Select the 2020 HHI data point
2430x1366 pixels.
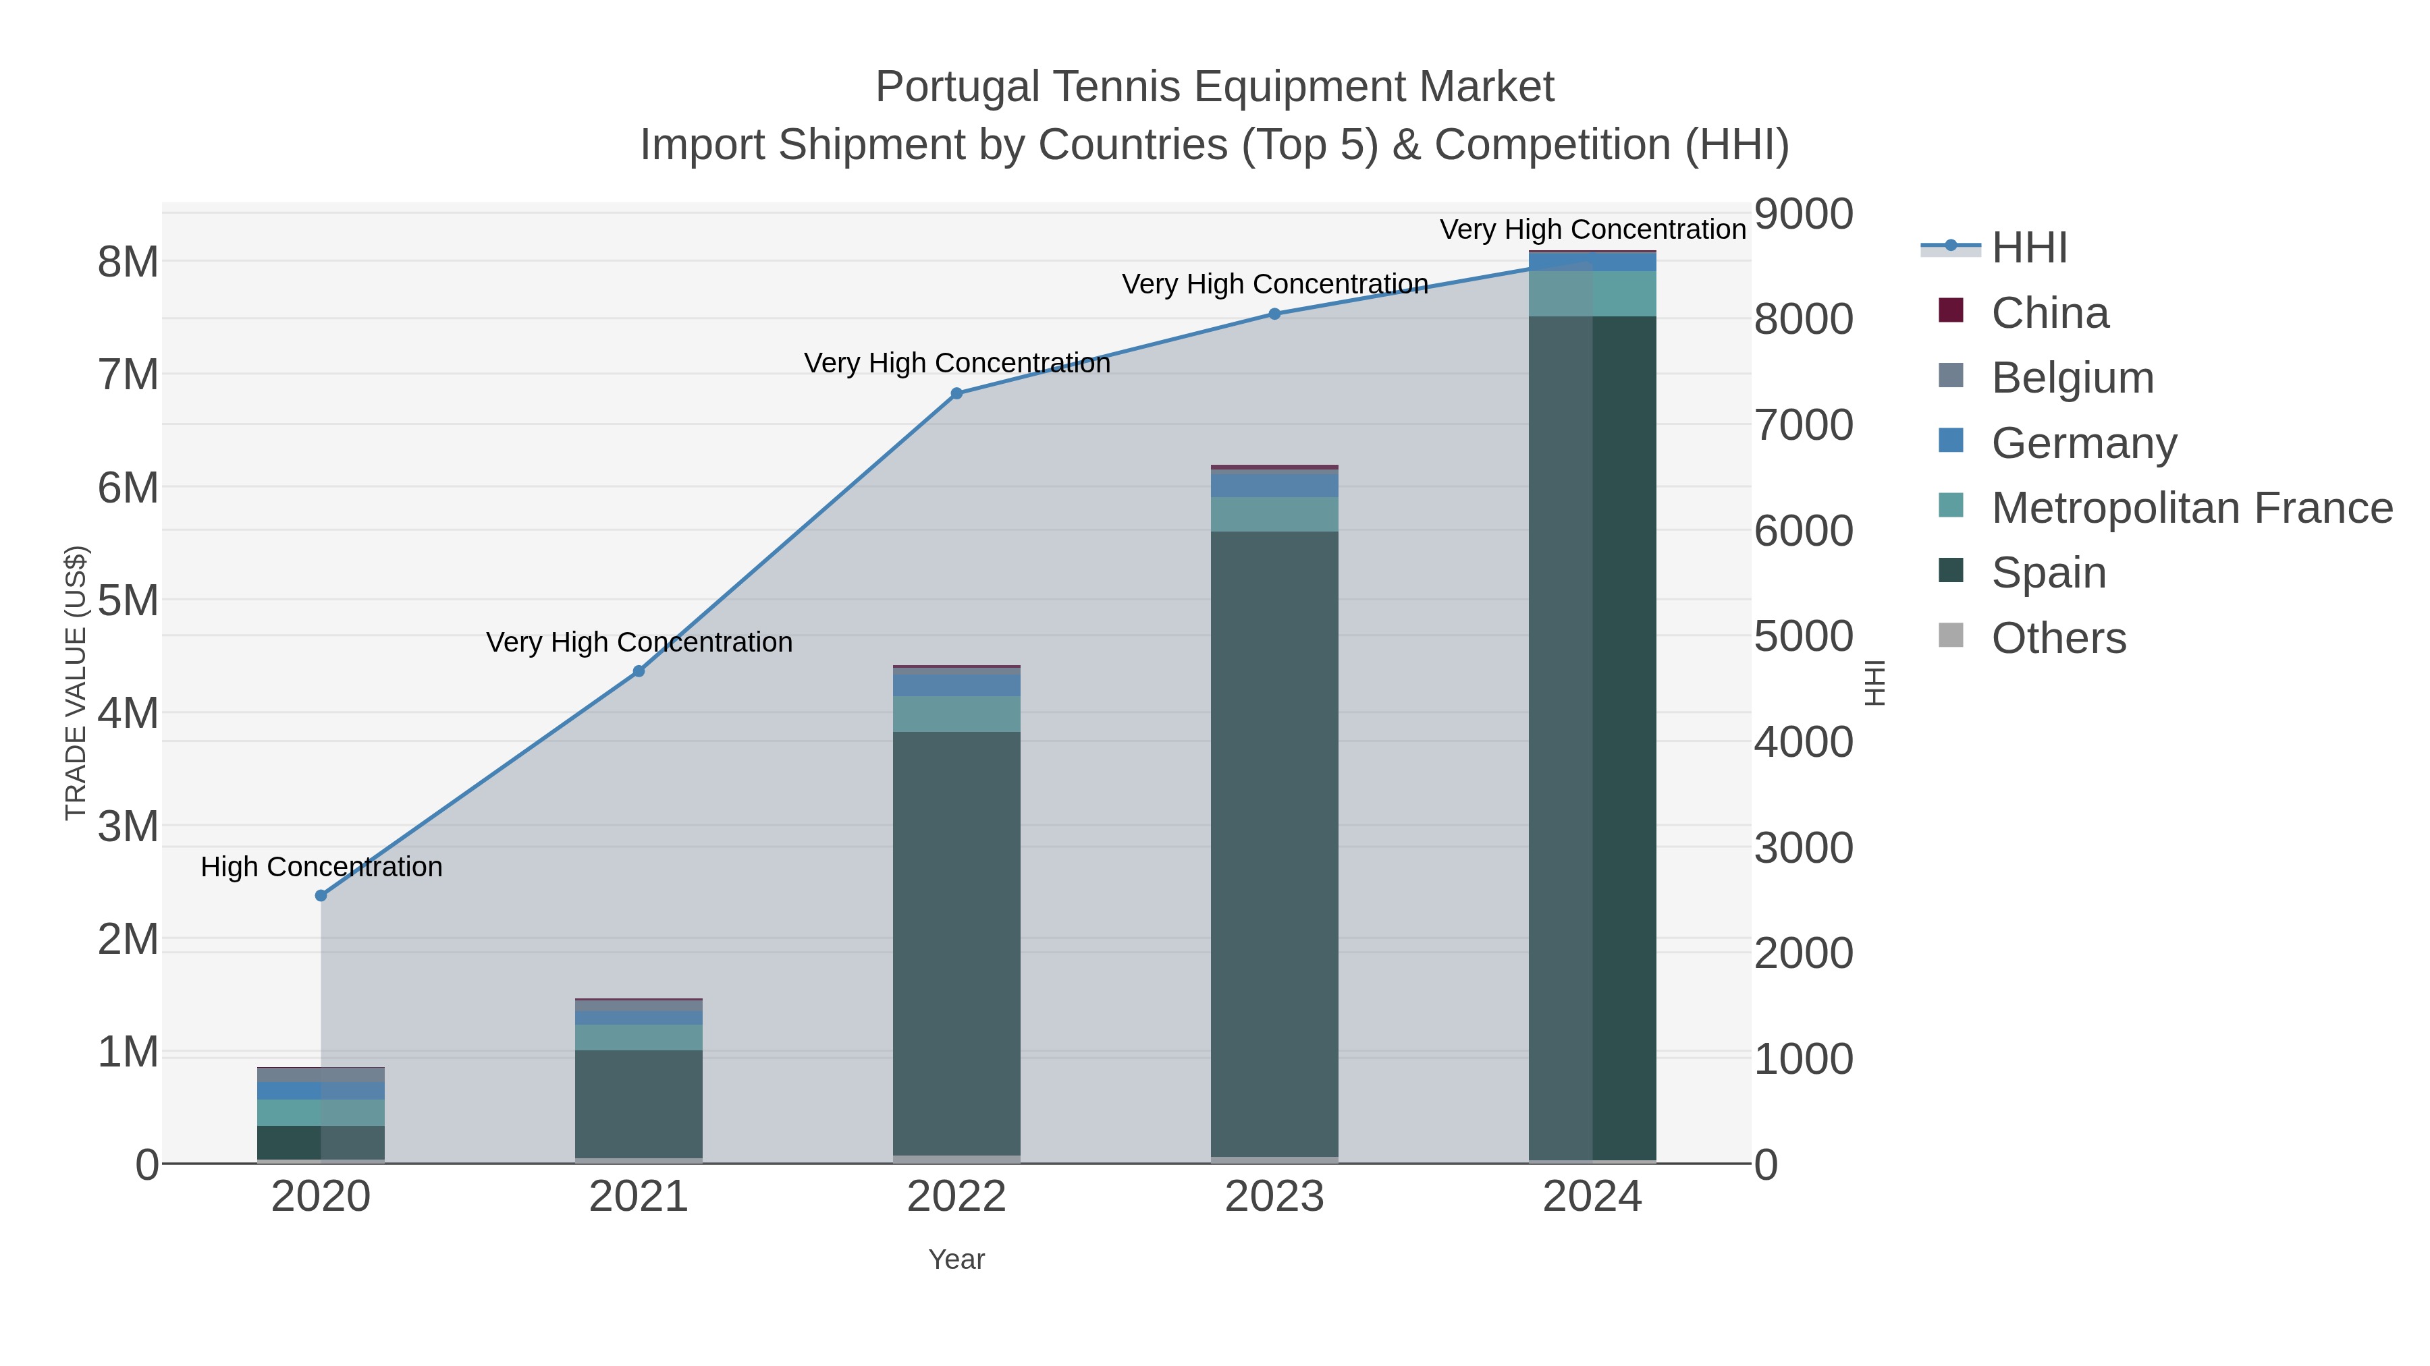pos(321,896)
